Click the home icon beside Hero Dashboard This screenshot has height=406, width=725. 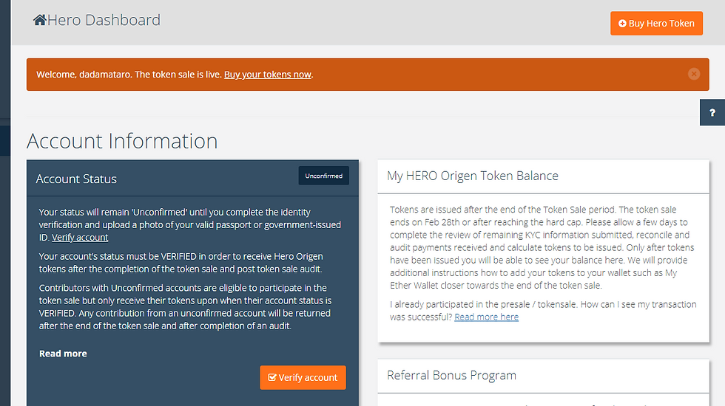tap(40, 20)
